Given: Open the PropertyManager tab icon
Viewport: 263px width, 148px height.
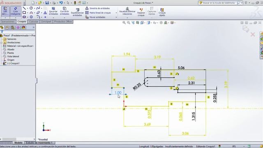Looking at the screenshot, I should [7, 28].
